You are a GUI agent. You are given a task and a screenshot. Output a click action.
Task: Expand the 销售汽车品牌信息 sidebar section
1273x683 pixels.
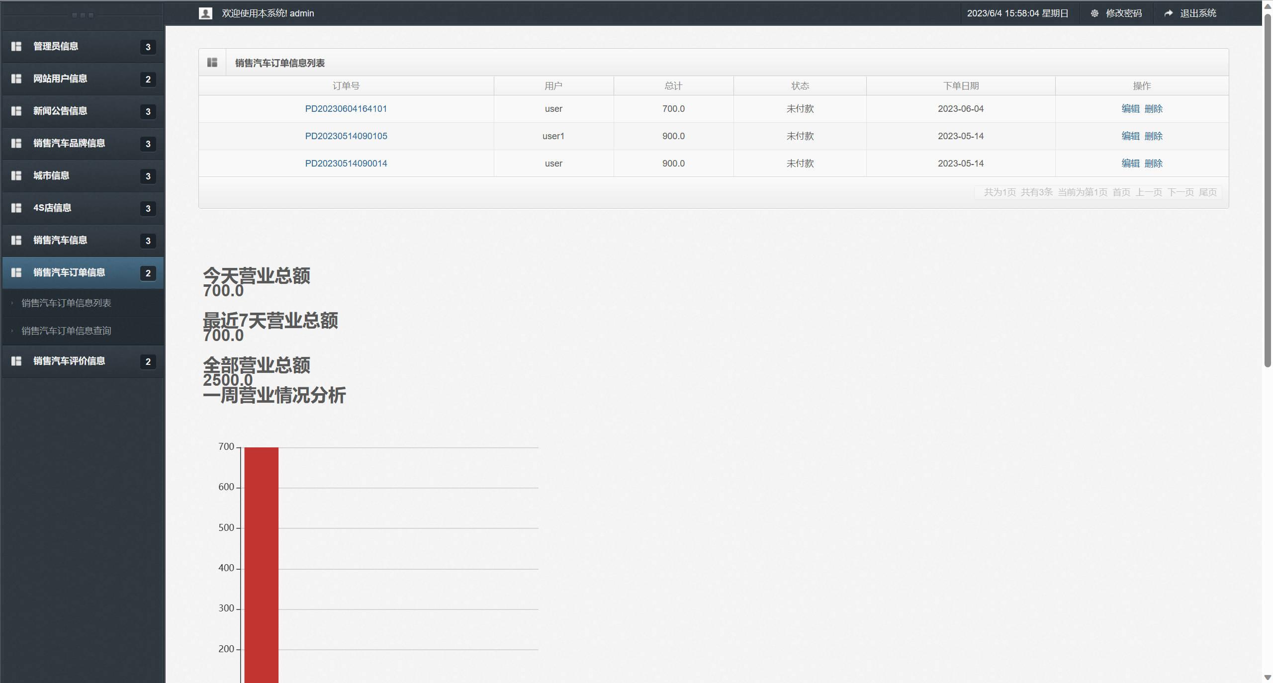click(69, 143)
